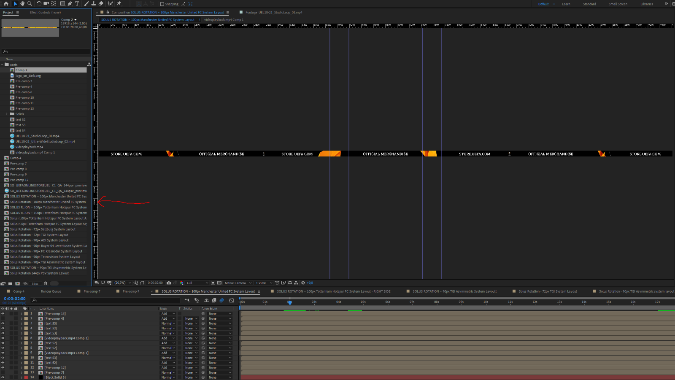Switch to Footage UEL18-21_StudioLoop_01.mp4 viewer tab
675x380 pixels.
tap(274, 12)
